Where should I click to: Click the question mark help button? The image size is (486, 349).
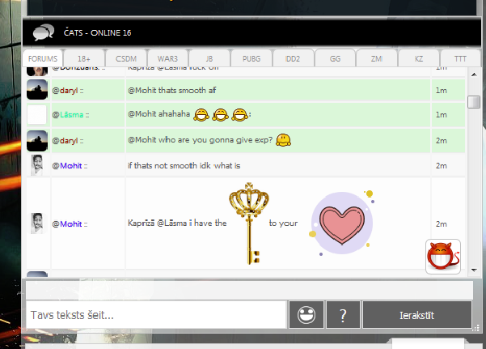(x=343, y=314)
